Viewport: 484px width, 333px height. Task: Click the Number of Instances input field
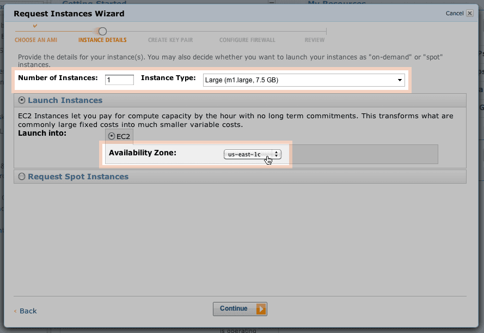pos(119,80)
